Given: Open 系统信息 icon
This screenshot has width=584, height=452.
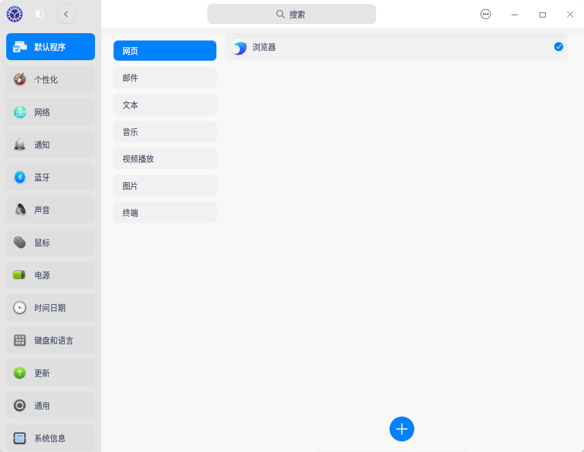Looking at the screenshot, I should pyautogui.click(x=20, y=438).
